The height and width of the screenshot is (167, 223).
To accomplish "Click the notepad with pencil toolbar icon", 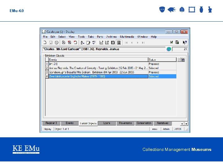I will pyautogui.click(x=88, y=42).
